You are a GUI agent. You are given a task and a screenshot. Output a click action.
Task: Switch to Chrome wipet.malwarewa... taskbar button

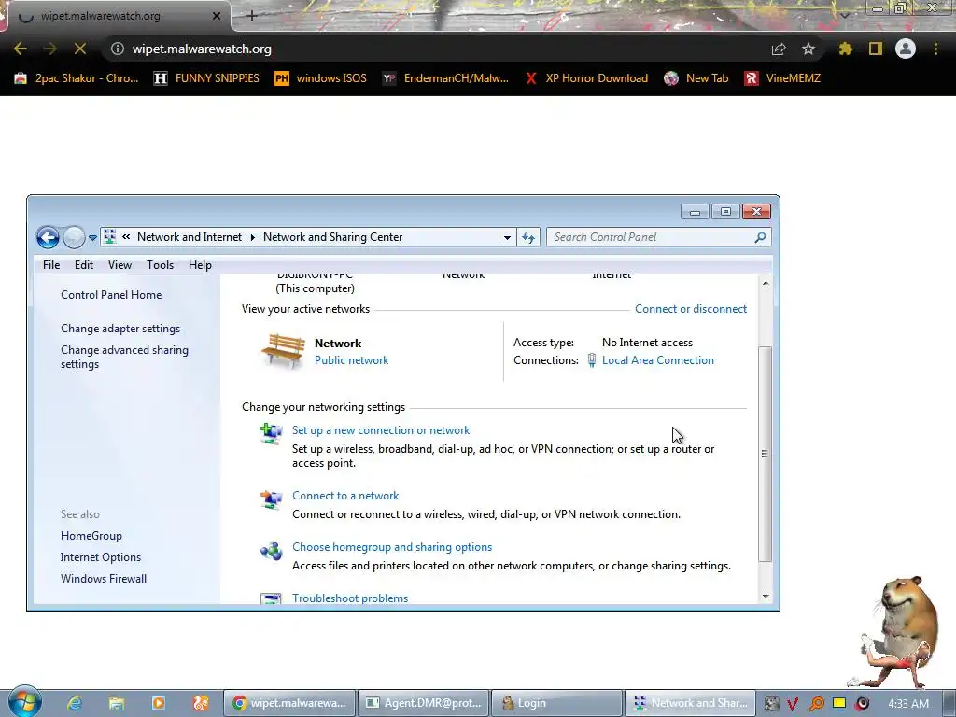click(289, 703)
